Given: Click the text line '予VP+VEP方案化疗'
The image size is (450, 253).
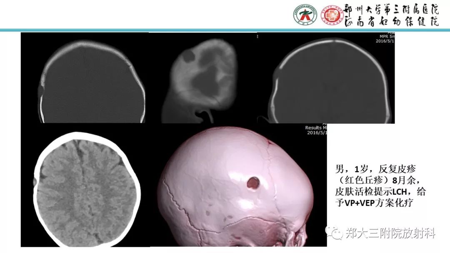Looking at the screenshot, I should (374, 203).
